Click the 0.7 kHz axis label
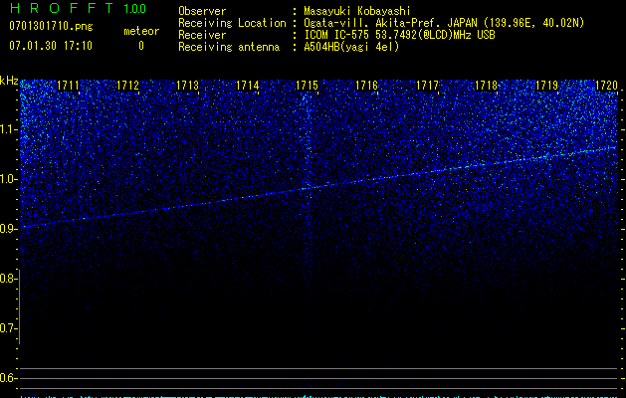Screen dimensions: 626x398 point(9,328)
